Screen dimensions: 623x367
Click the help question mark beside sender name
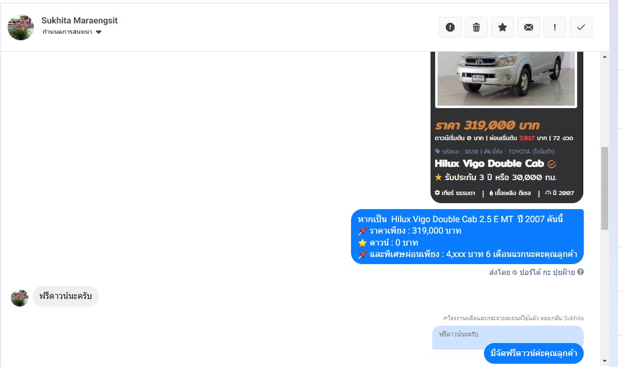(580, 272)
